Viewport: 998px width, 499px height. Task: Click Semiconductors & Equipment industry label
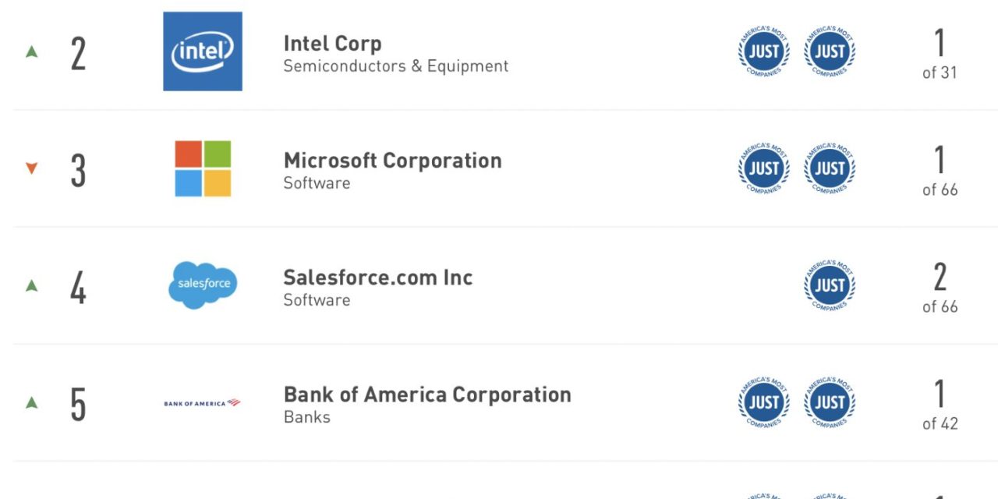[x=395, y=66]
